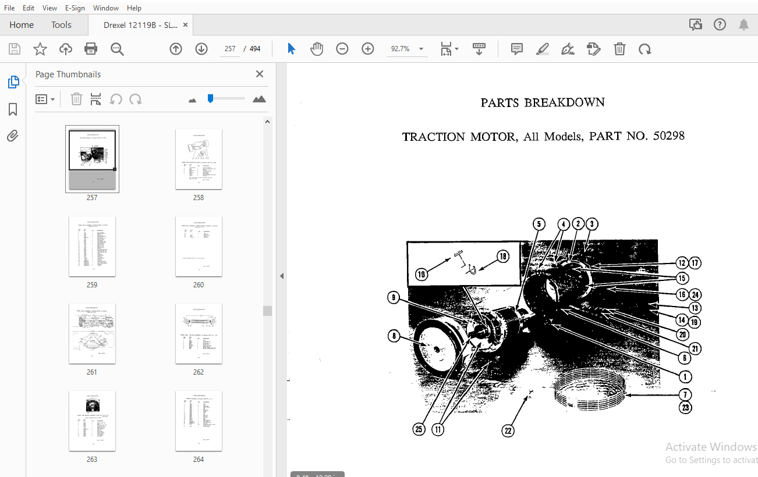Viewport: 758px width, 477px height.
Task: Go to the previous page with the up arrow
Action: [176, 49]
